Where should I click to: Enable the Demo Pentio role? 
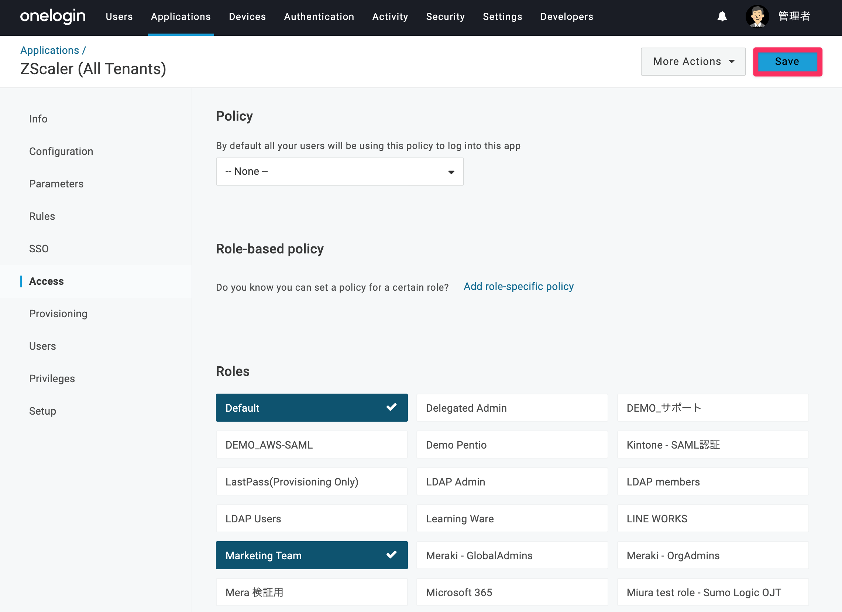[x=512, y=445]
